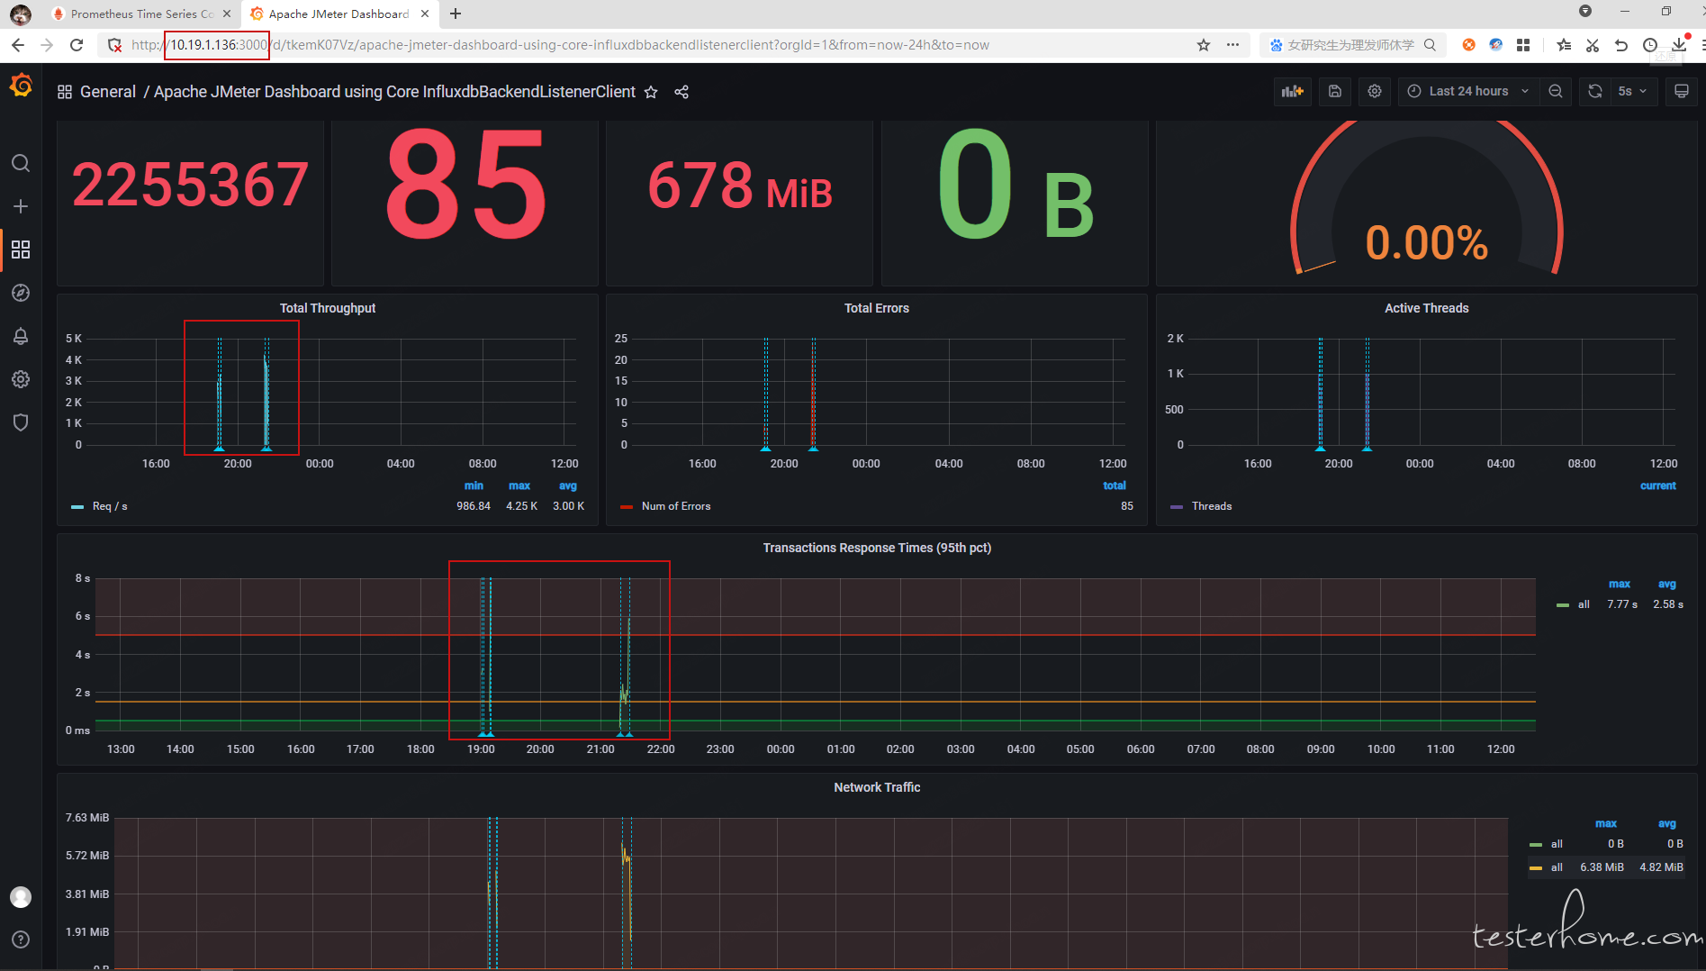Open the Dashboards four-squares sidebar icon
Image resolution: width=1706 pixels, height=971 pixels.
click(21, 250)
